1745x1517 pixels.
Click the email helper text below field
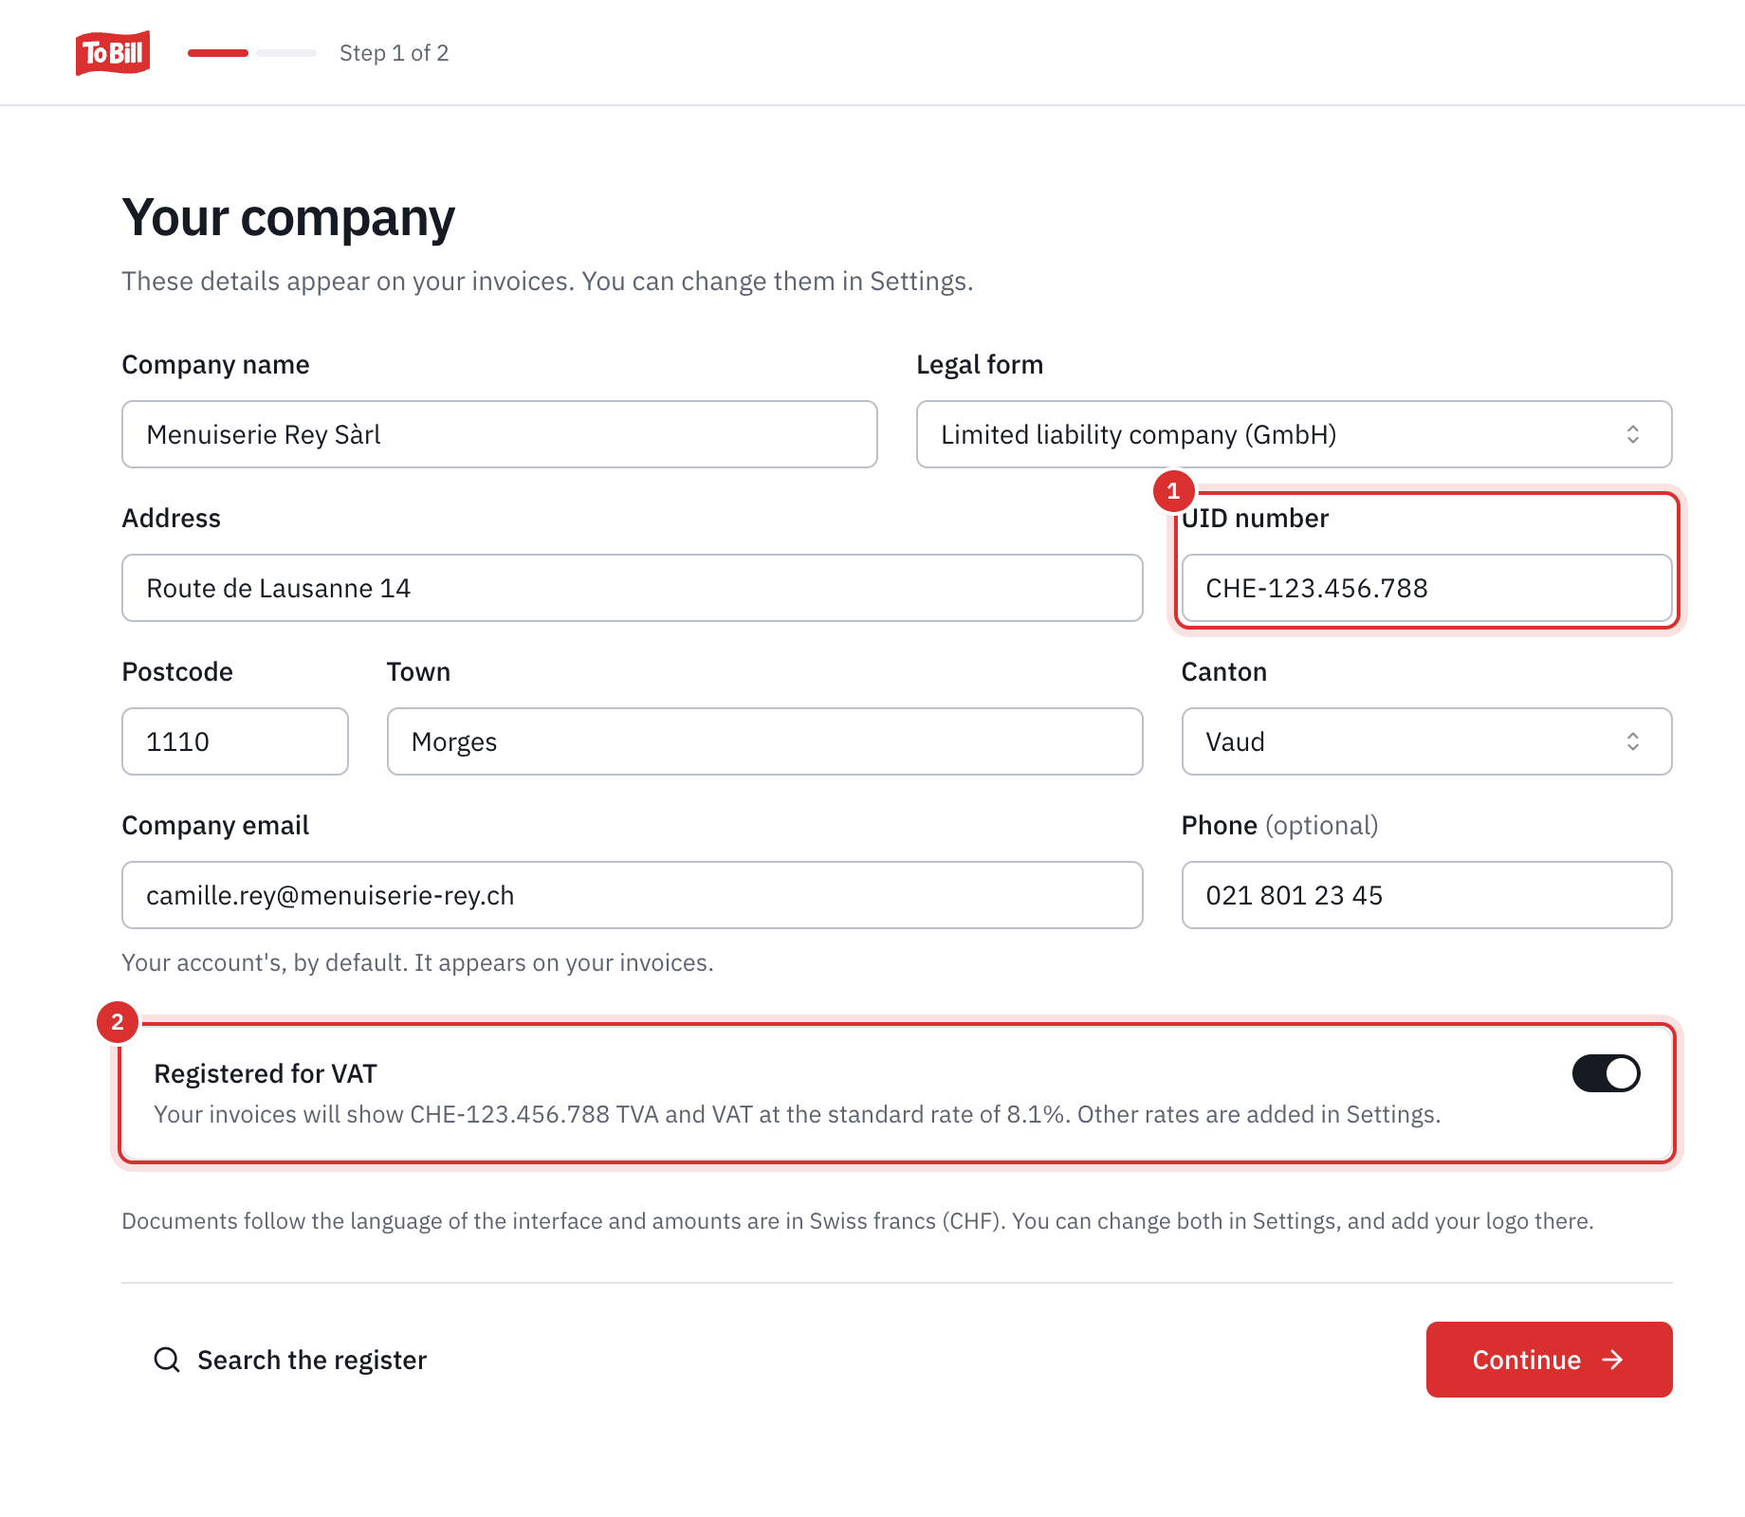tap(417, 962)
